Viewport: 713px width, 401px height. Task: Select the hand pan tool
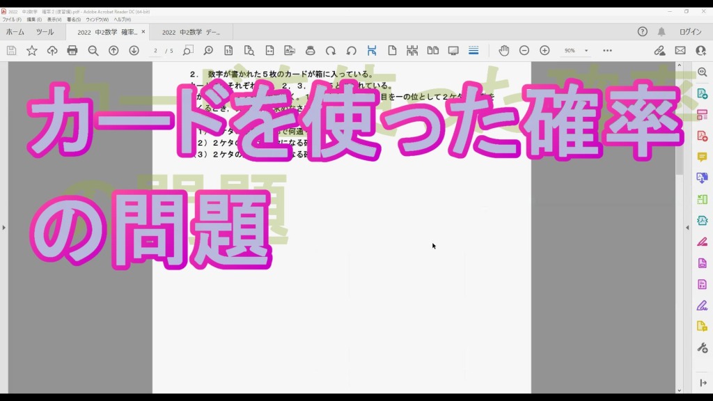click(x=504, y=51)
